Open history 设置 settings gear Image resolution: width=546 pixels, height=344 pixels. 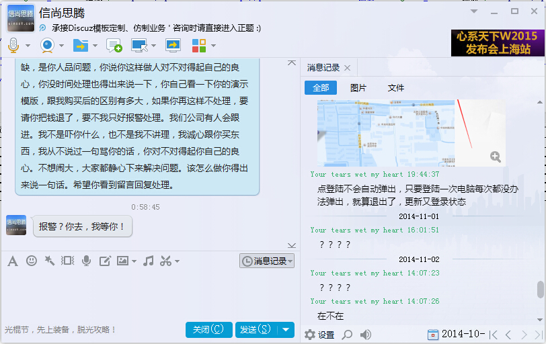point(319,335)
